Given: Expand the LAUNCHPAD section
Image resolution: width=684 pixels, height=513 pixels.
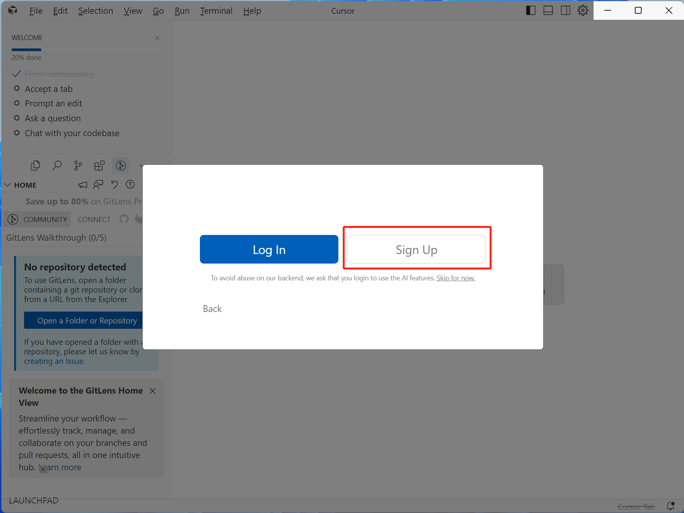Looking at the screenshot, I should pos(34,500).
